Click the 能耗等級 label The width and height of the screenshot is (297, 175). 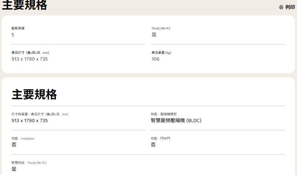(18, 28)
